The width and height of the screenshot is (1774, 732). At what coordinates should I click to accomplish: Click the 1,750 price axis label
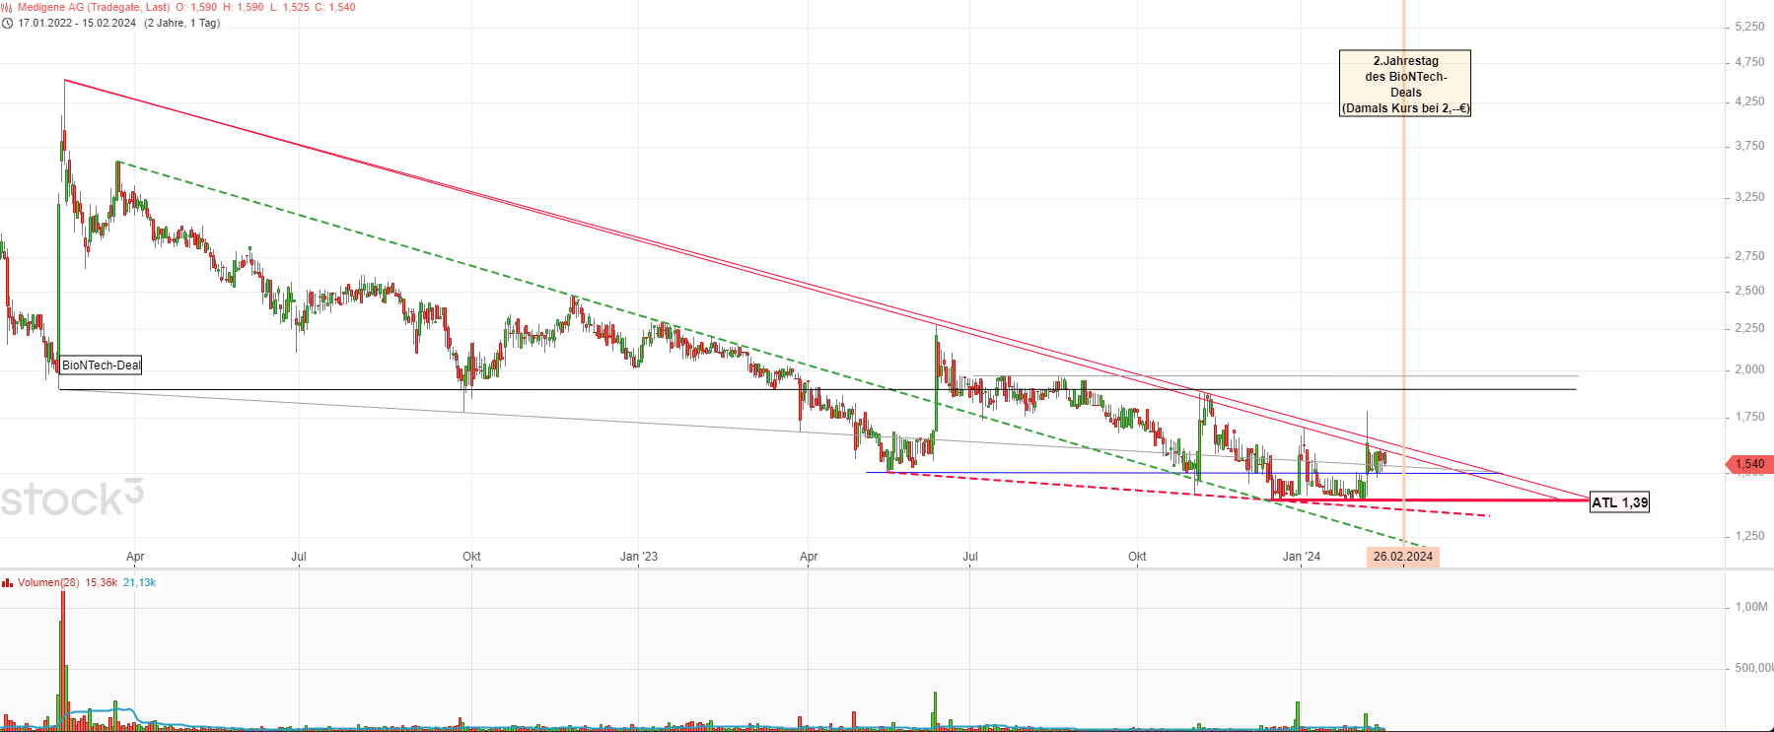tap(1749, 417)
